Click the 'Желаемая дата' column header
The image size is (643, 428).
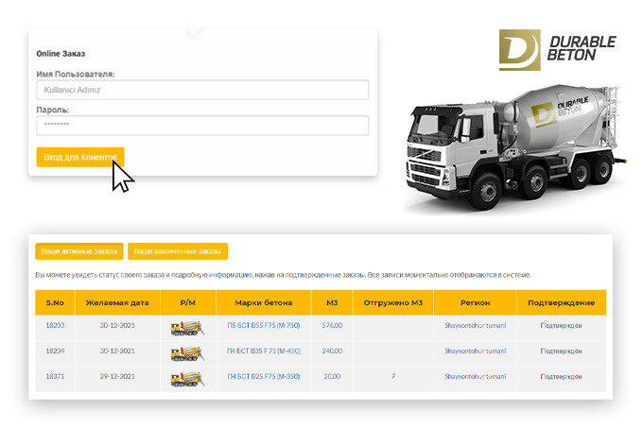[118, 302]
